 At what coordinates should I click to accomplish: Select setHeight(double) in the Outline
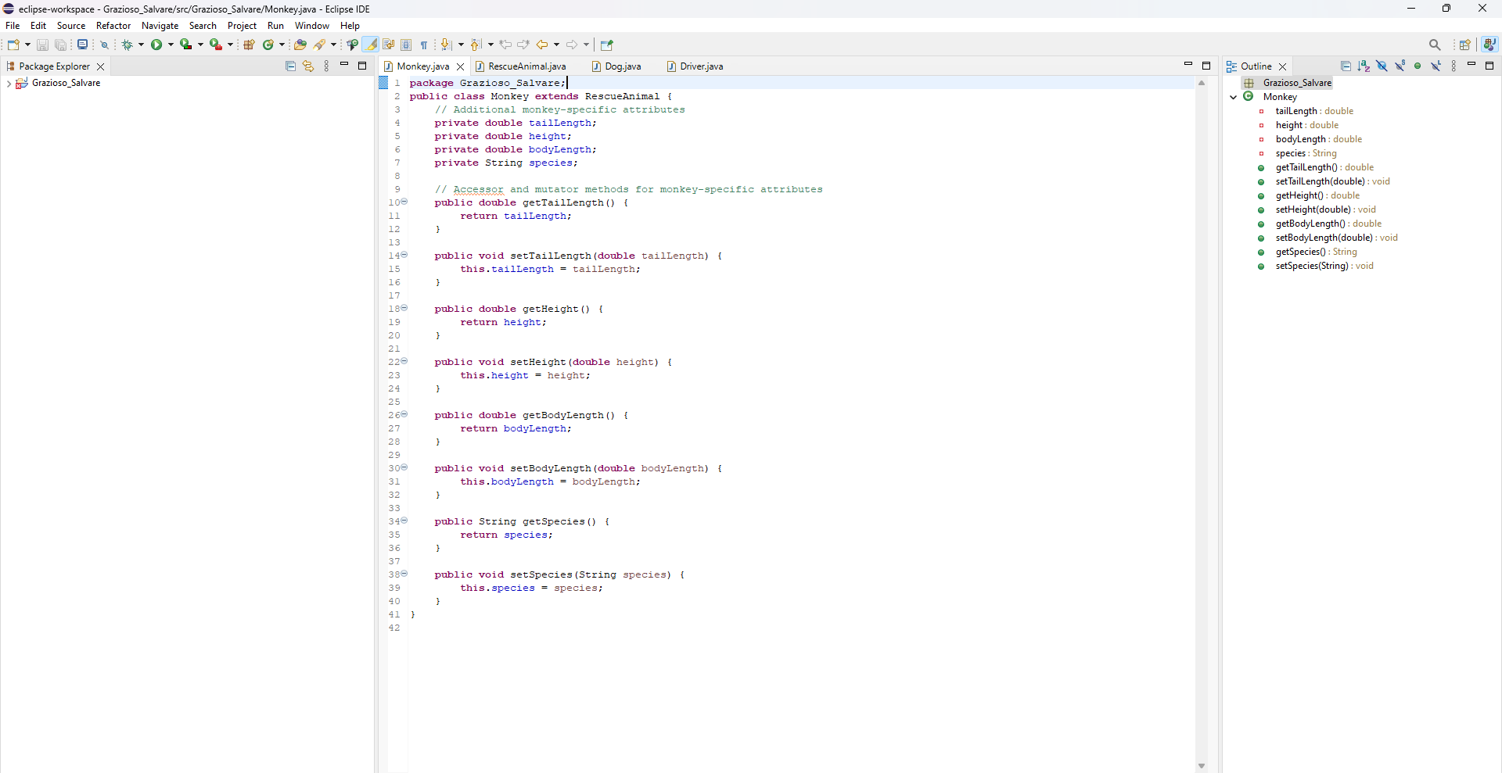tap(1313, 209)
